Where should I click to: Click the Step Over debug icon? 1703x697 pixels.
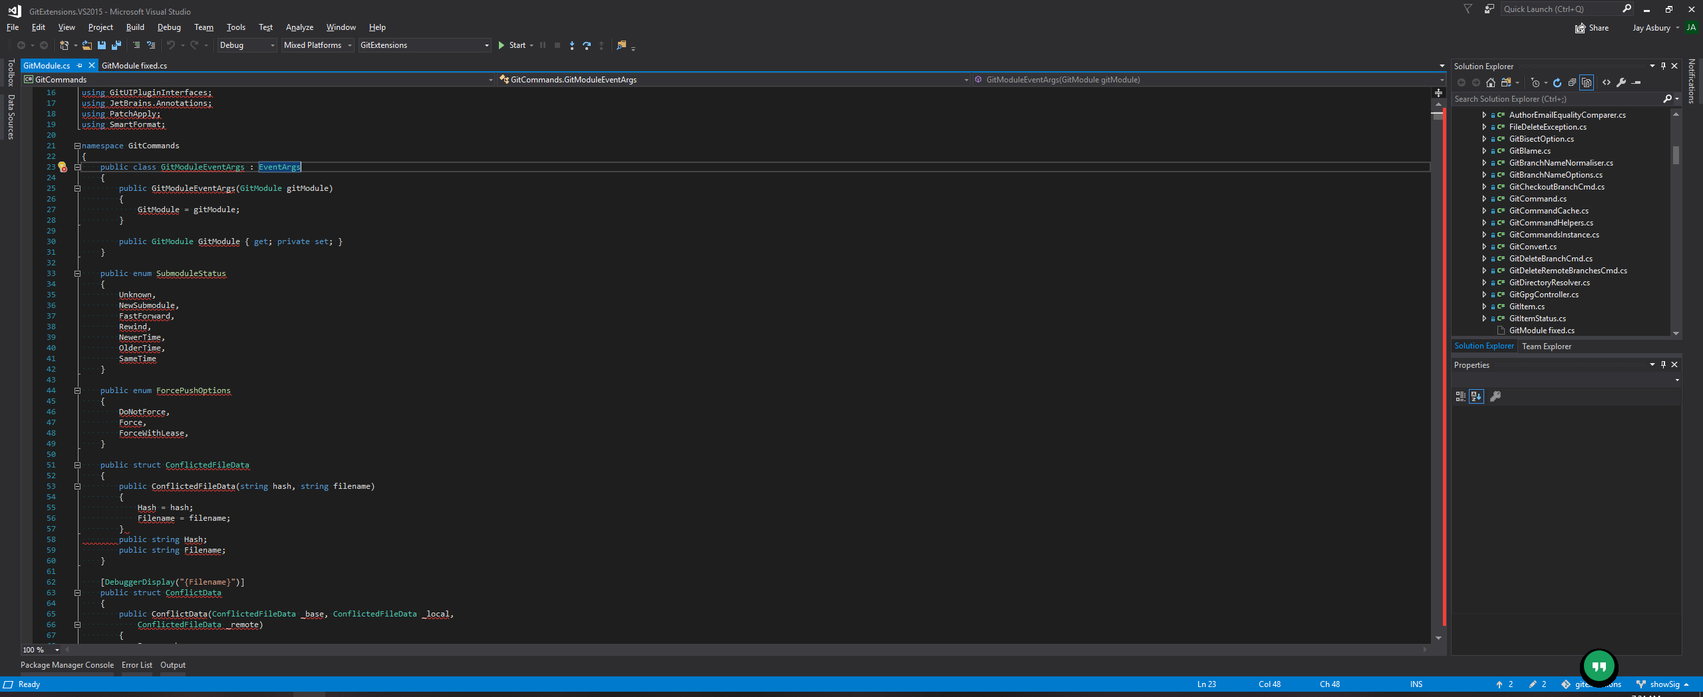pos(587,45)
